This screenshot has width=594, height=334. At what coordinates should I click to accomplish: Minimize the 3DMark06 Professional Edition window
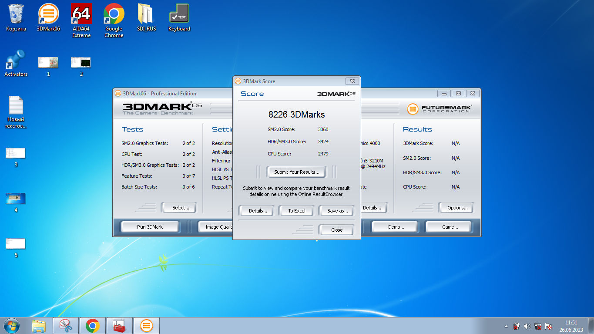(444, 93)
